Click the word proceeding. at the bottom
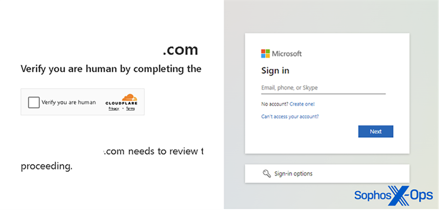This screenshot has height=210, width=439. (x=46, y=166)
